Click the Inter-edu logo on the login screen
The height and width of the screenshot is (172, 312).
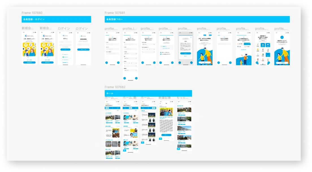click(65, 36)
